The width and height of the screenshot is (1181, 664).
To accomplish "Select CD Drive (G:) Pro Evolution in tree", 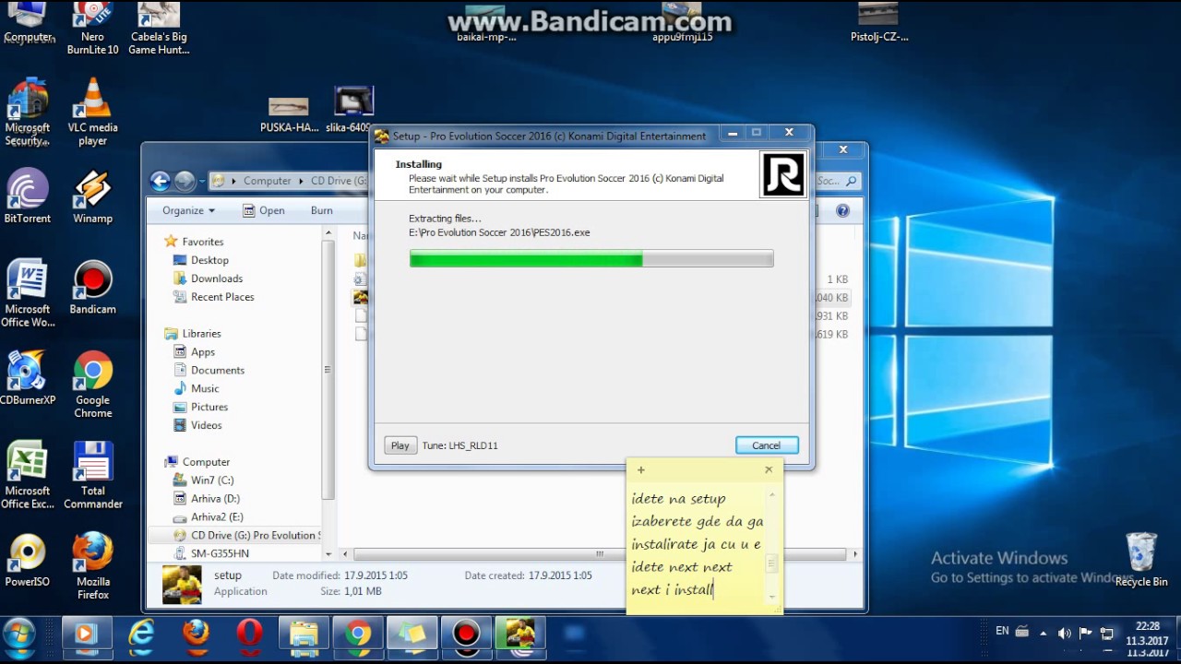I will click(246, 536).
